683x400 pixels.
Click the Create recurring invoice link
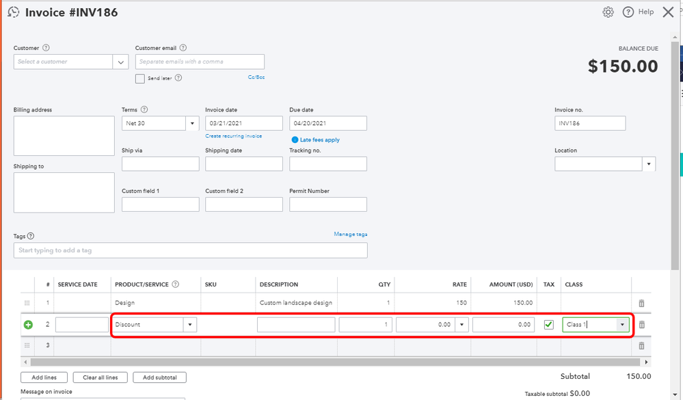tap(233, 137)
